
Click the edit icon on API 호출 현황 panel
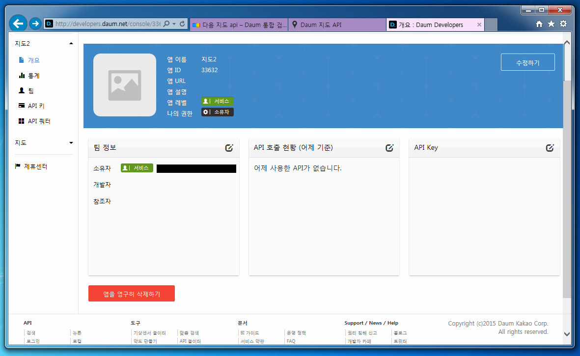point(389,147)
